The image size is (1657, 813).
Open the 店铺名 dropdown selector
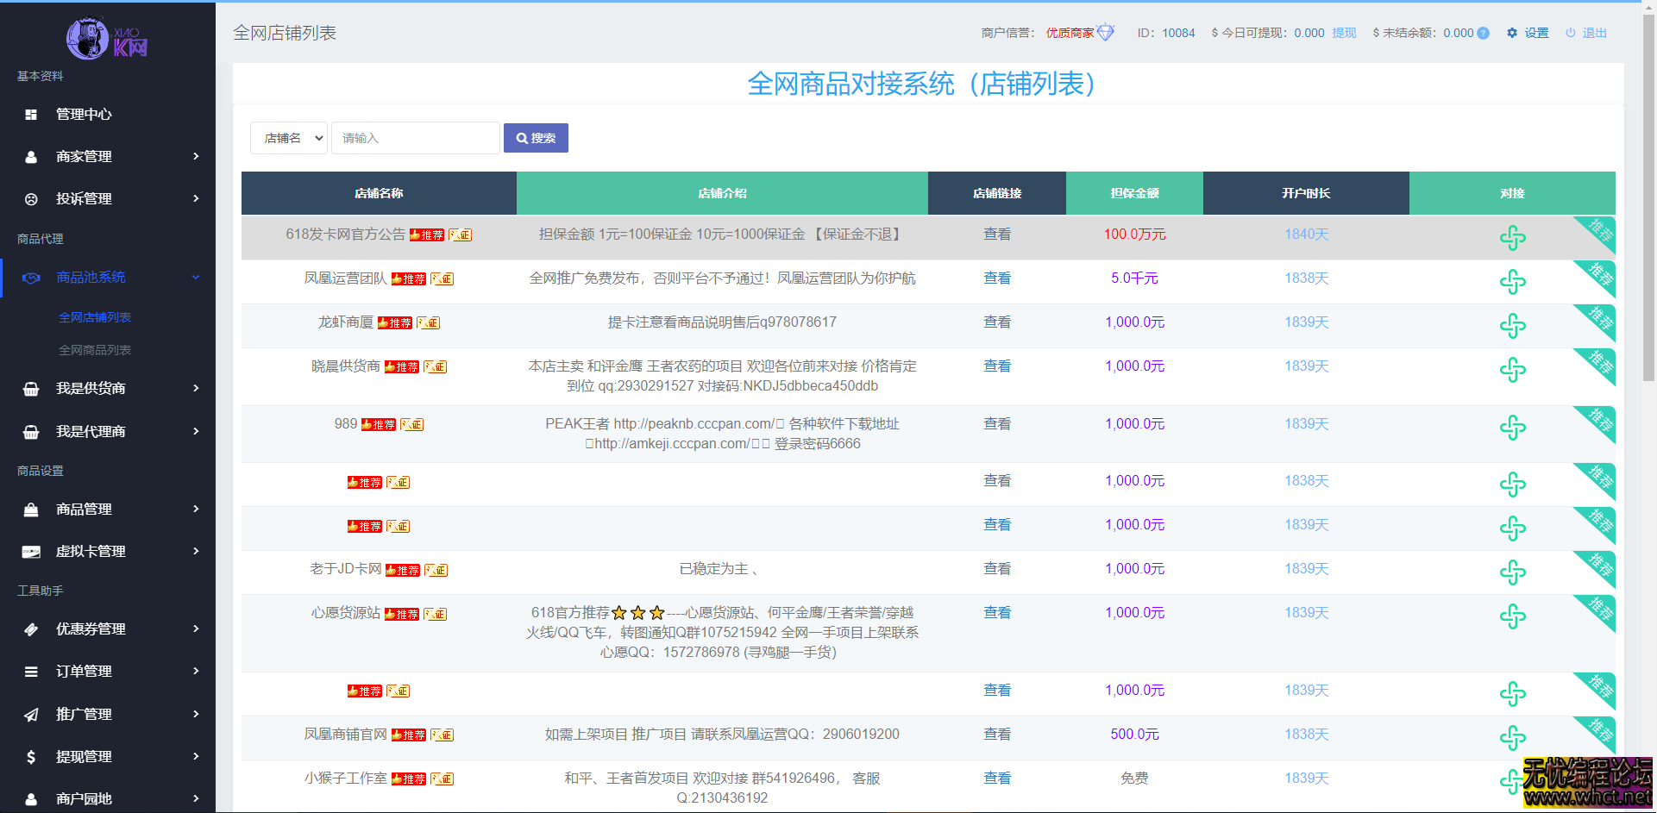pos(288,137)
